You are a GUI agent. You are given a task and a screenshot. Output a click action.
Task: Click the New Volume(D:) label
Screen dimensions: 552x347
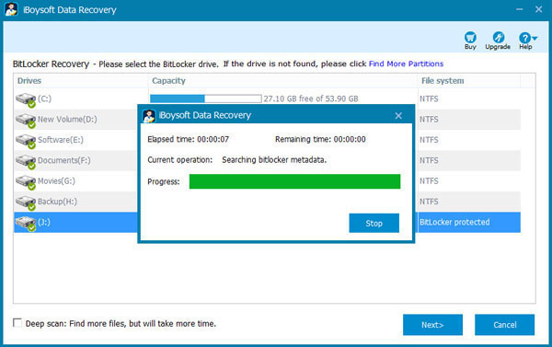point(67,120)
